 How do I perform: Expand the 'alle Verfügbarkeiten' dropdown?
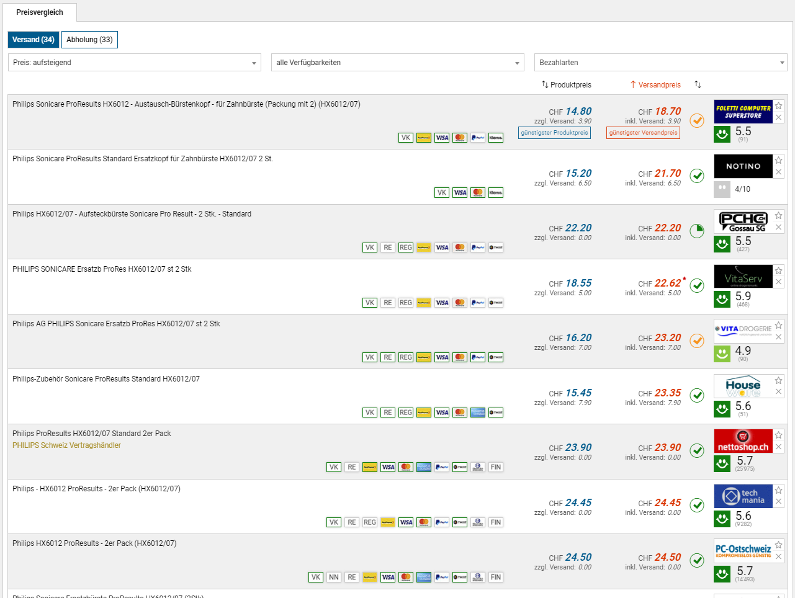(x=397, y=63)
